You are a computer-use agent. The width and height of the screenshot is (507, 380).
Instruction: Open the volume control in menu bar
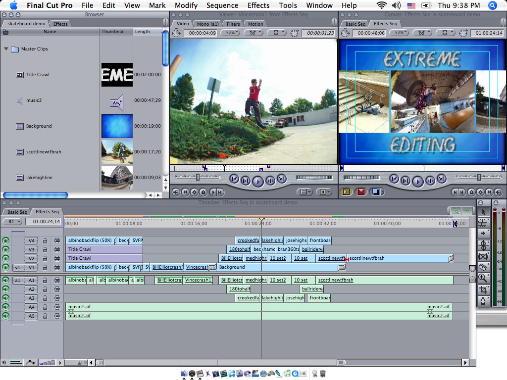point(396,5)
